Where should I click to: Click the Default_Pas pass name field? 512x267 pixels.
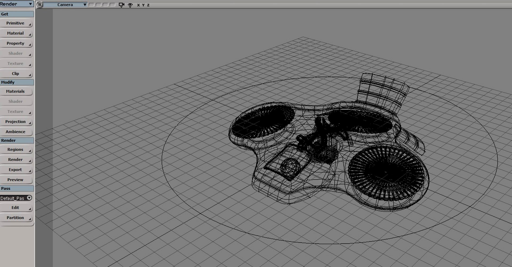[13, 198]
